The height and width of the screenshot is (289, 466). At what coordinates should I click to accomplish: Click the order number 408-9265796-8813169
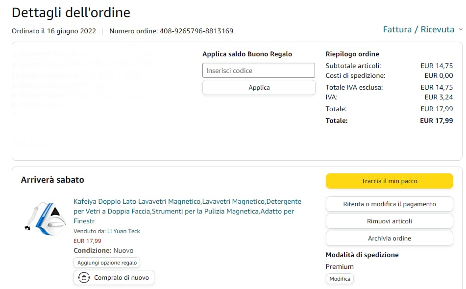(x=196, y=31)
